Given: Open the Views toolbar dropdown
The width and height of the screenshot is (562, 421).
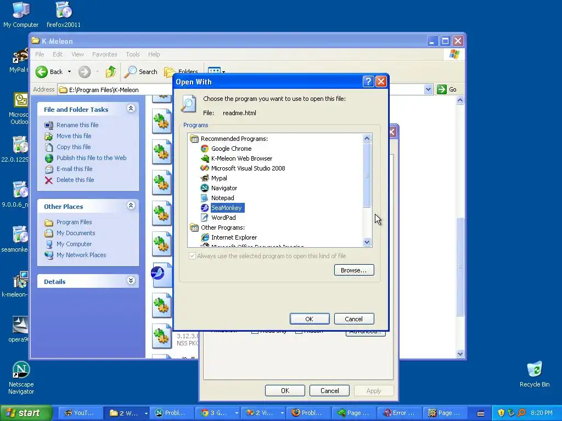Looking at the screenshot, I should coord(224,71).
